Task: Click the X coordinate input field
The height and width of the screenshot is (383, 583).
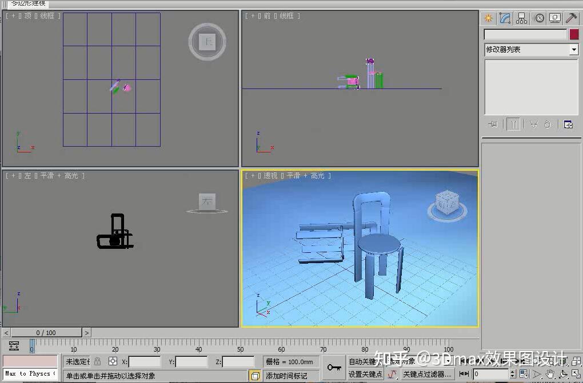Action: (x=145, y=361)
